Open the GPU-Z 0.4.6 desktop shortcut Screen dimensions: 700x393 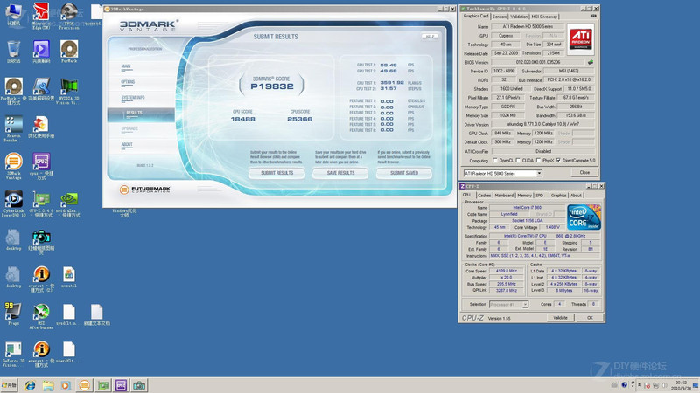(x=41, y=203)
